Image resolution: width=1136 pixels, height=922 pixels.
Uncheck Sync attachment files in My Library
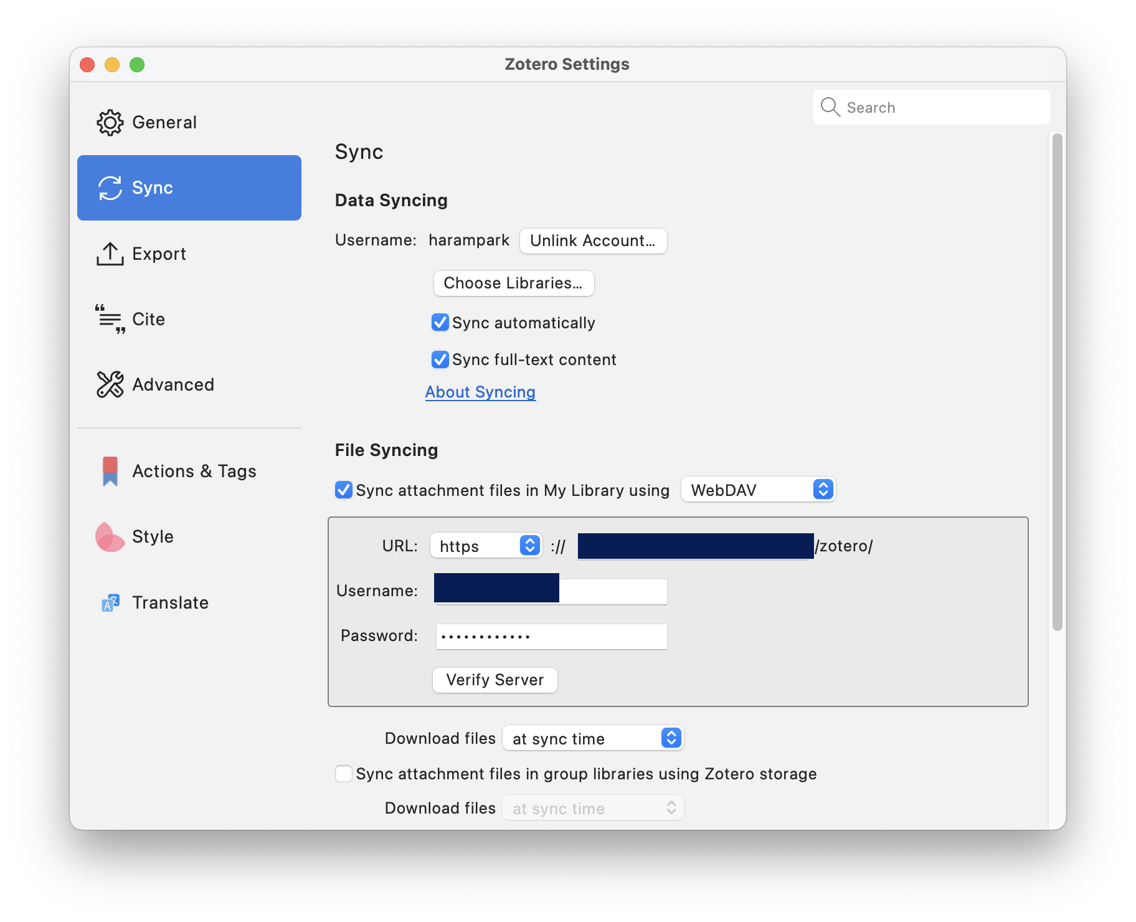tap(344, 490)
